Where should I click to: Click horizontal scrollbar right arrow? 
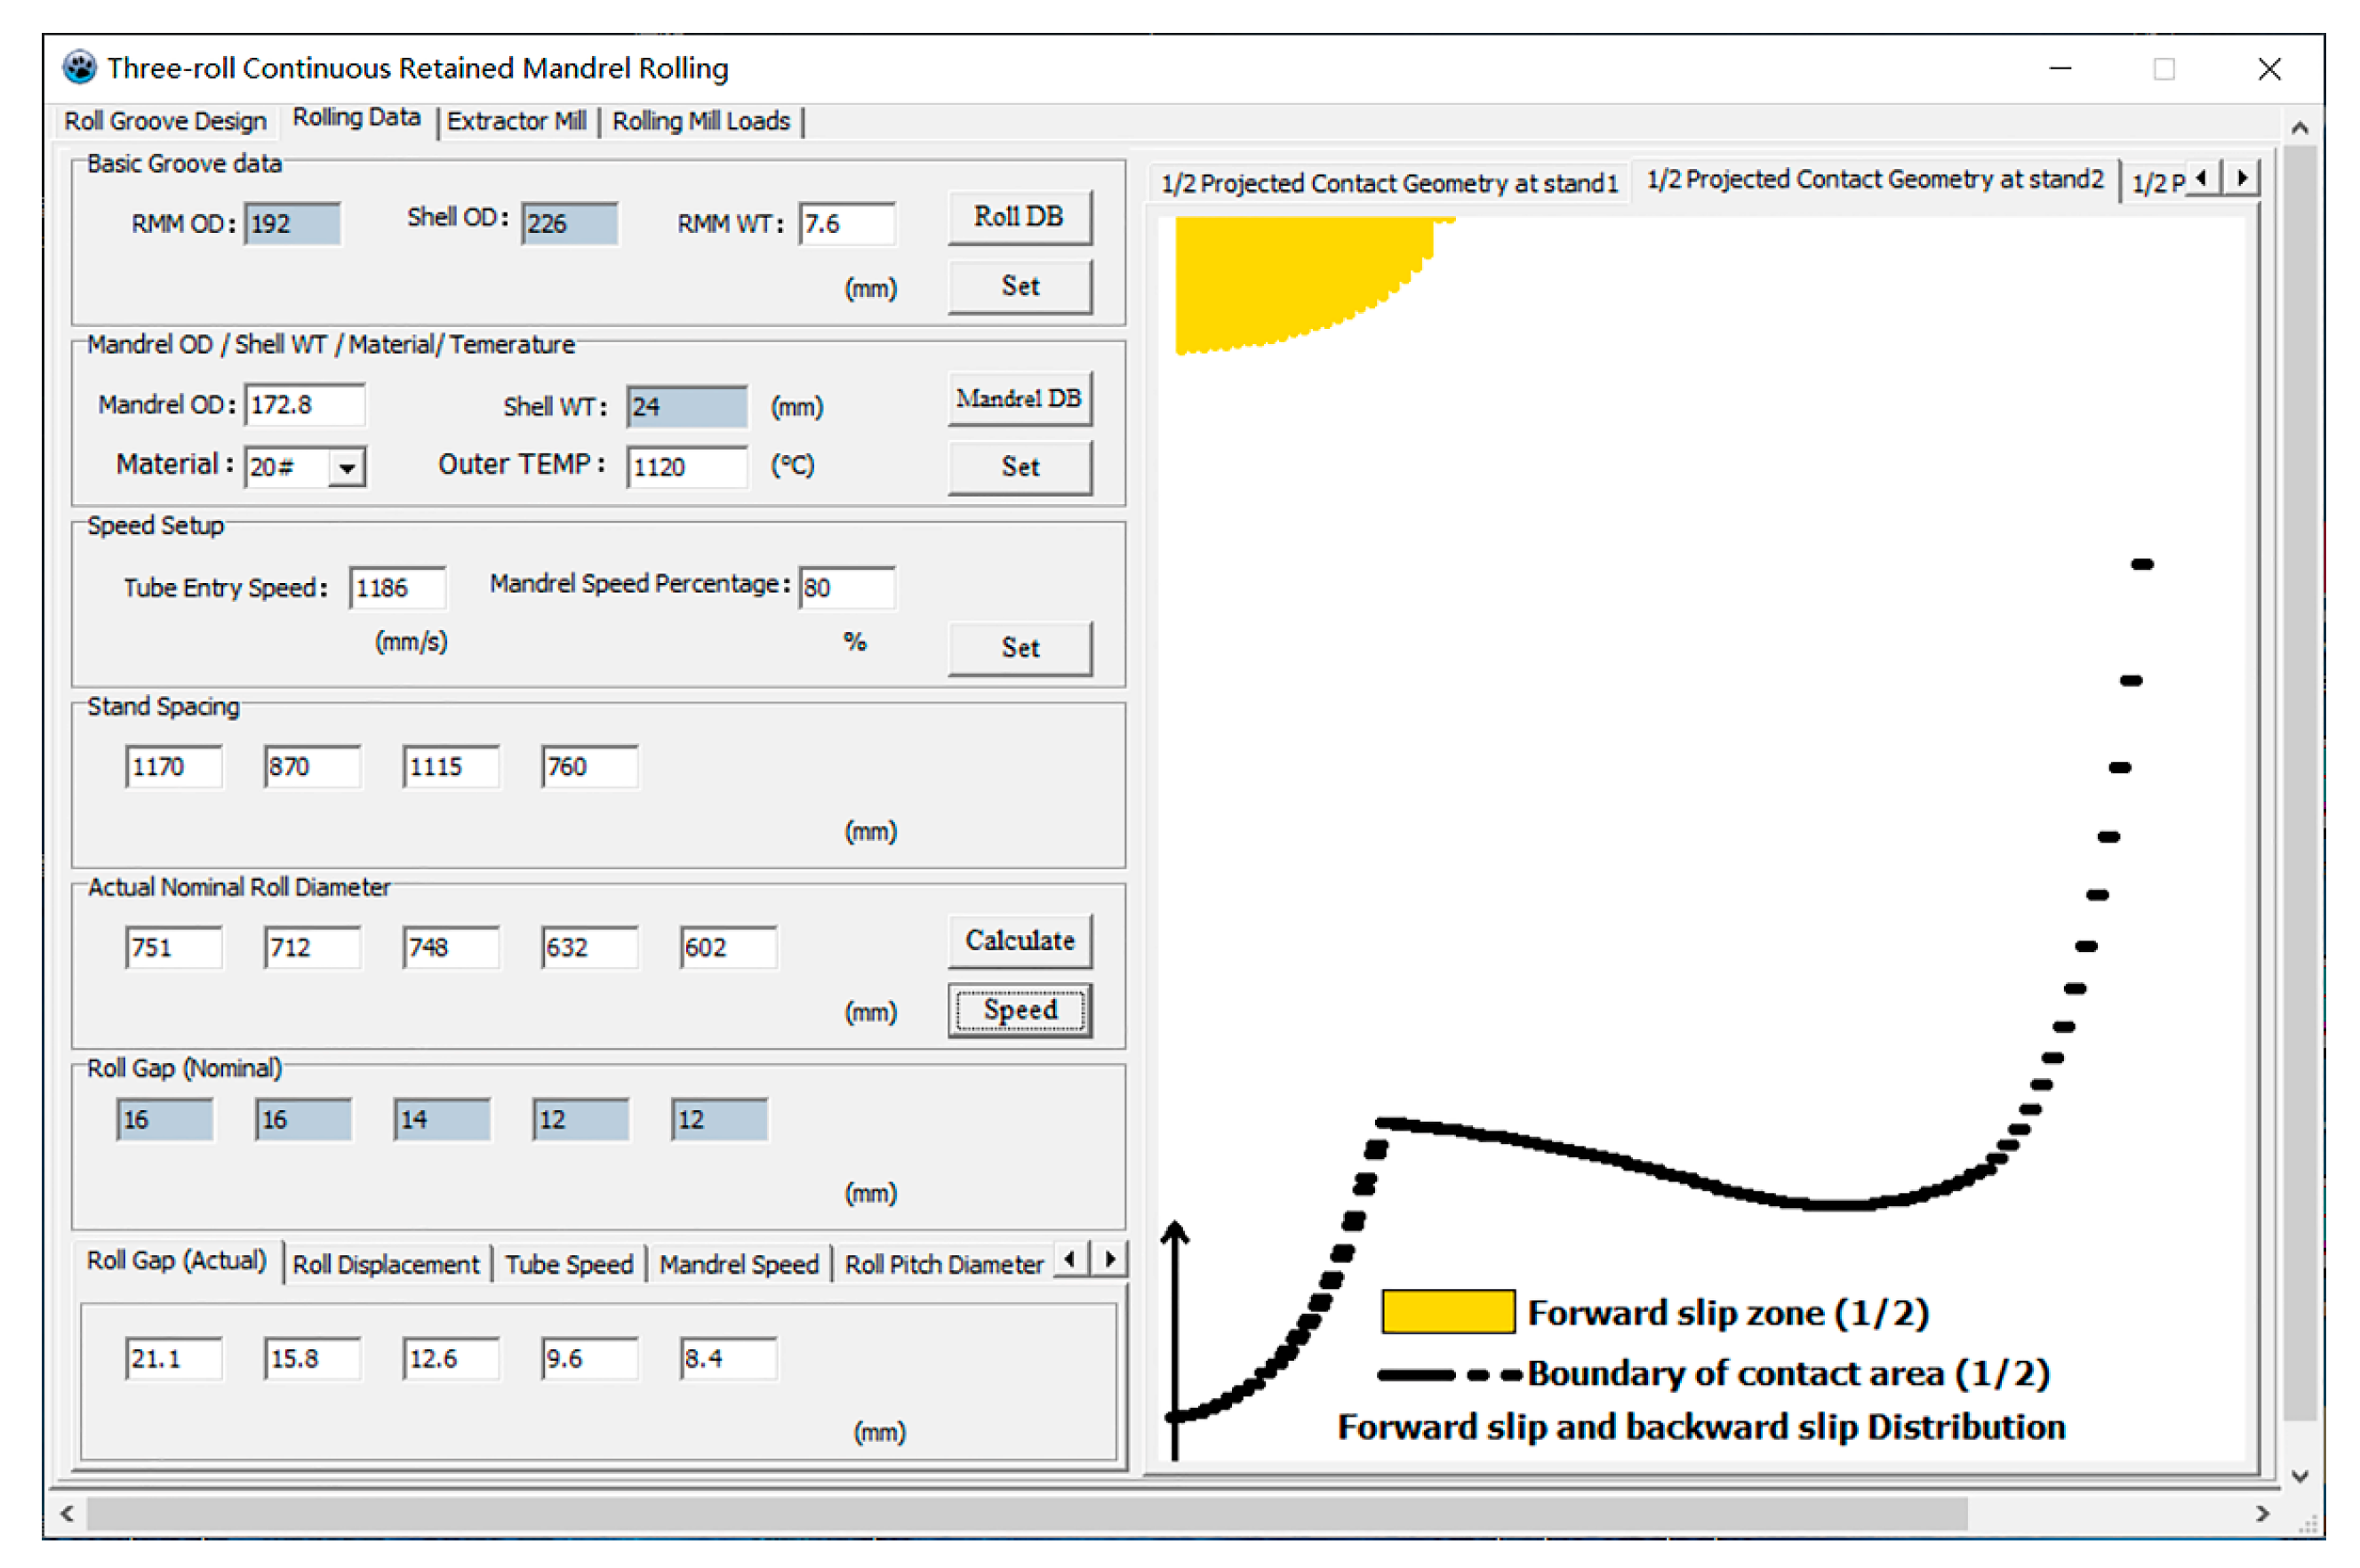click(2263, 1514)
